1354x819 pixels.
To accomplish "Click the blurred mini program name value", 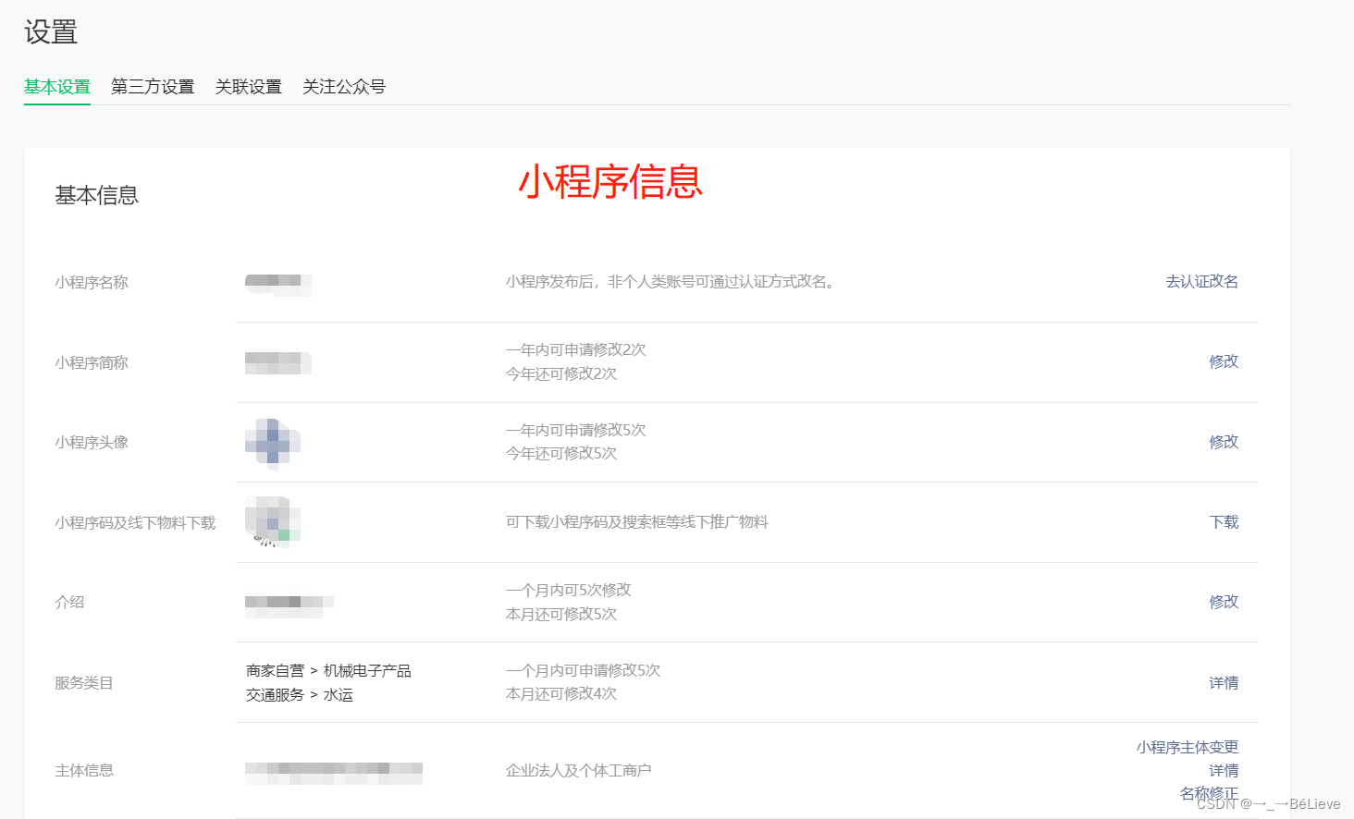I will (278, 284).
